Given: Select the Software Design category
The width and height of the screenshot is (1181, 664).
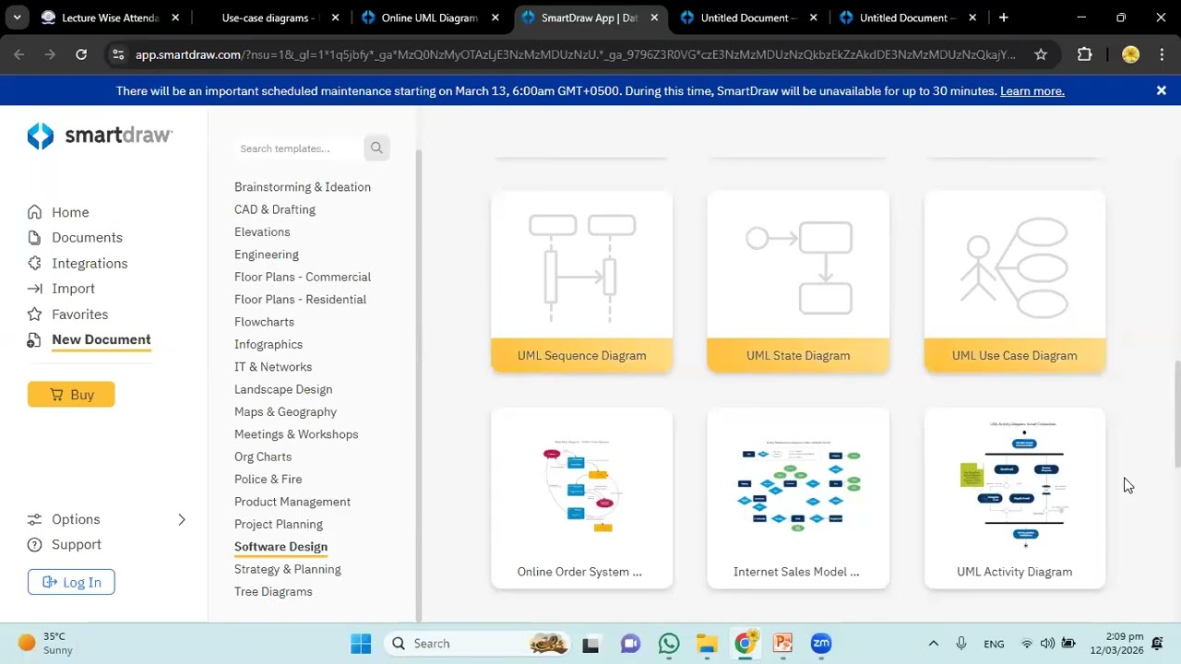Looking at the screenshot, I should (280, 547).
